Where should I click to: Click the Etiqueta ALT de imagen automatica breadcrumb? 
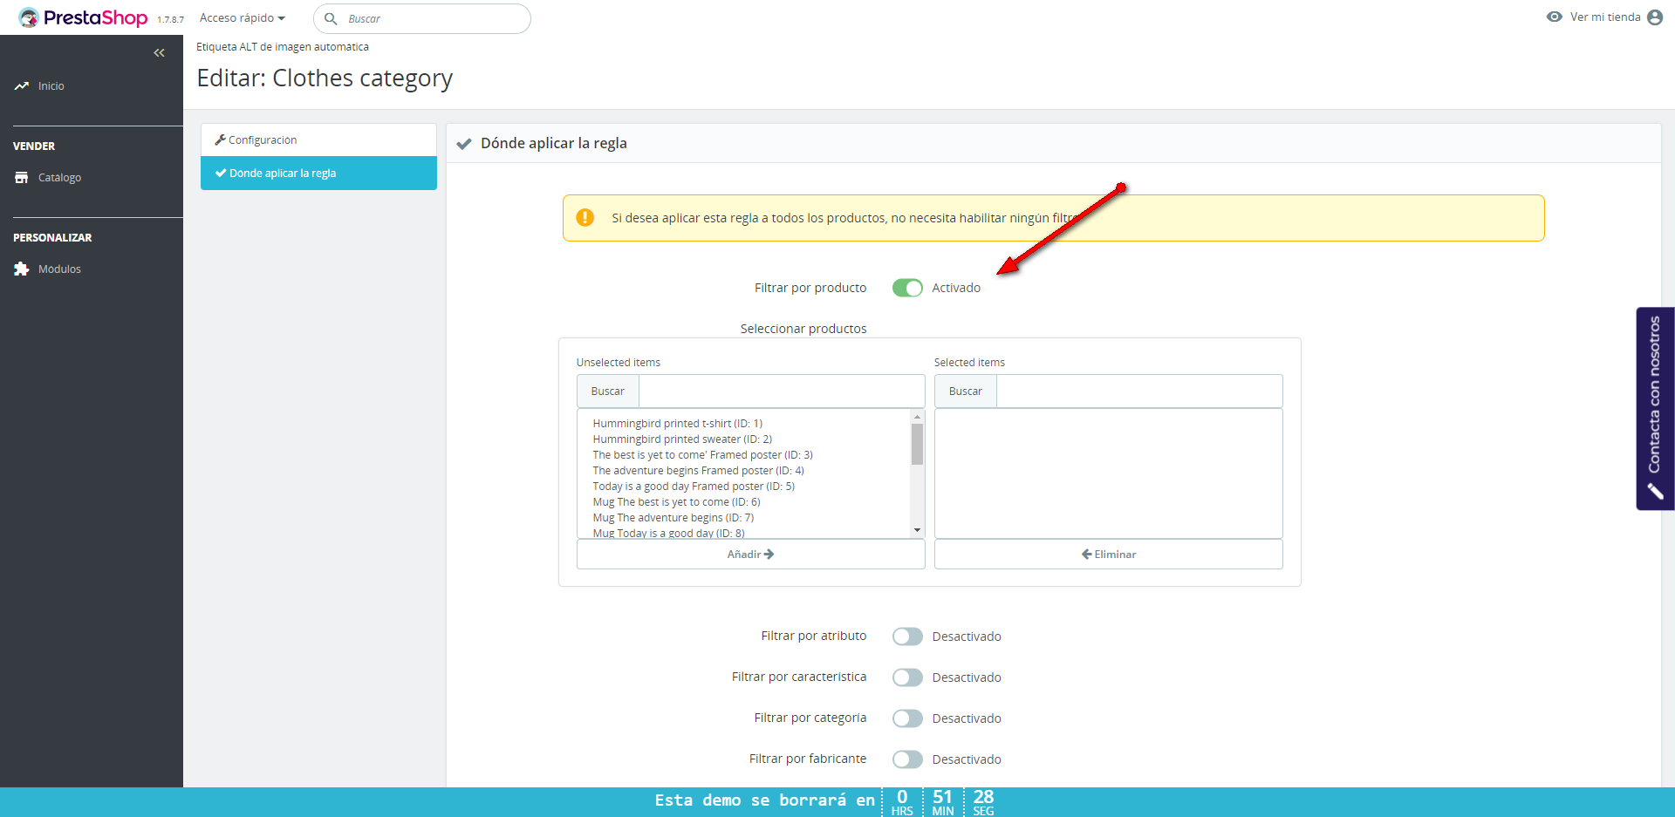283,47
